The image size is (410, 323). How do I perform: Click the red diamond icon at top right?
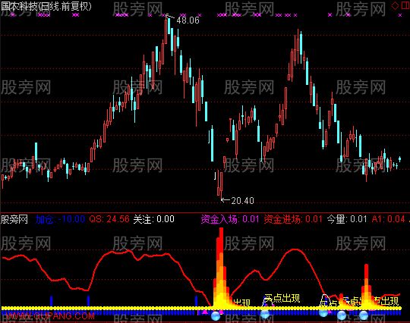(x=395, y=5)
